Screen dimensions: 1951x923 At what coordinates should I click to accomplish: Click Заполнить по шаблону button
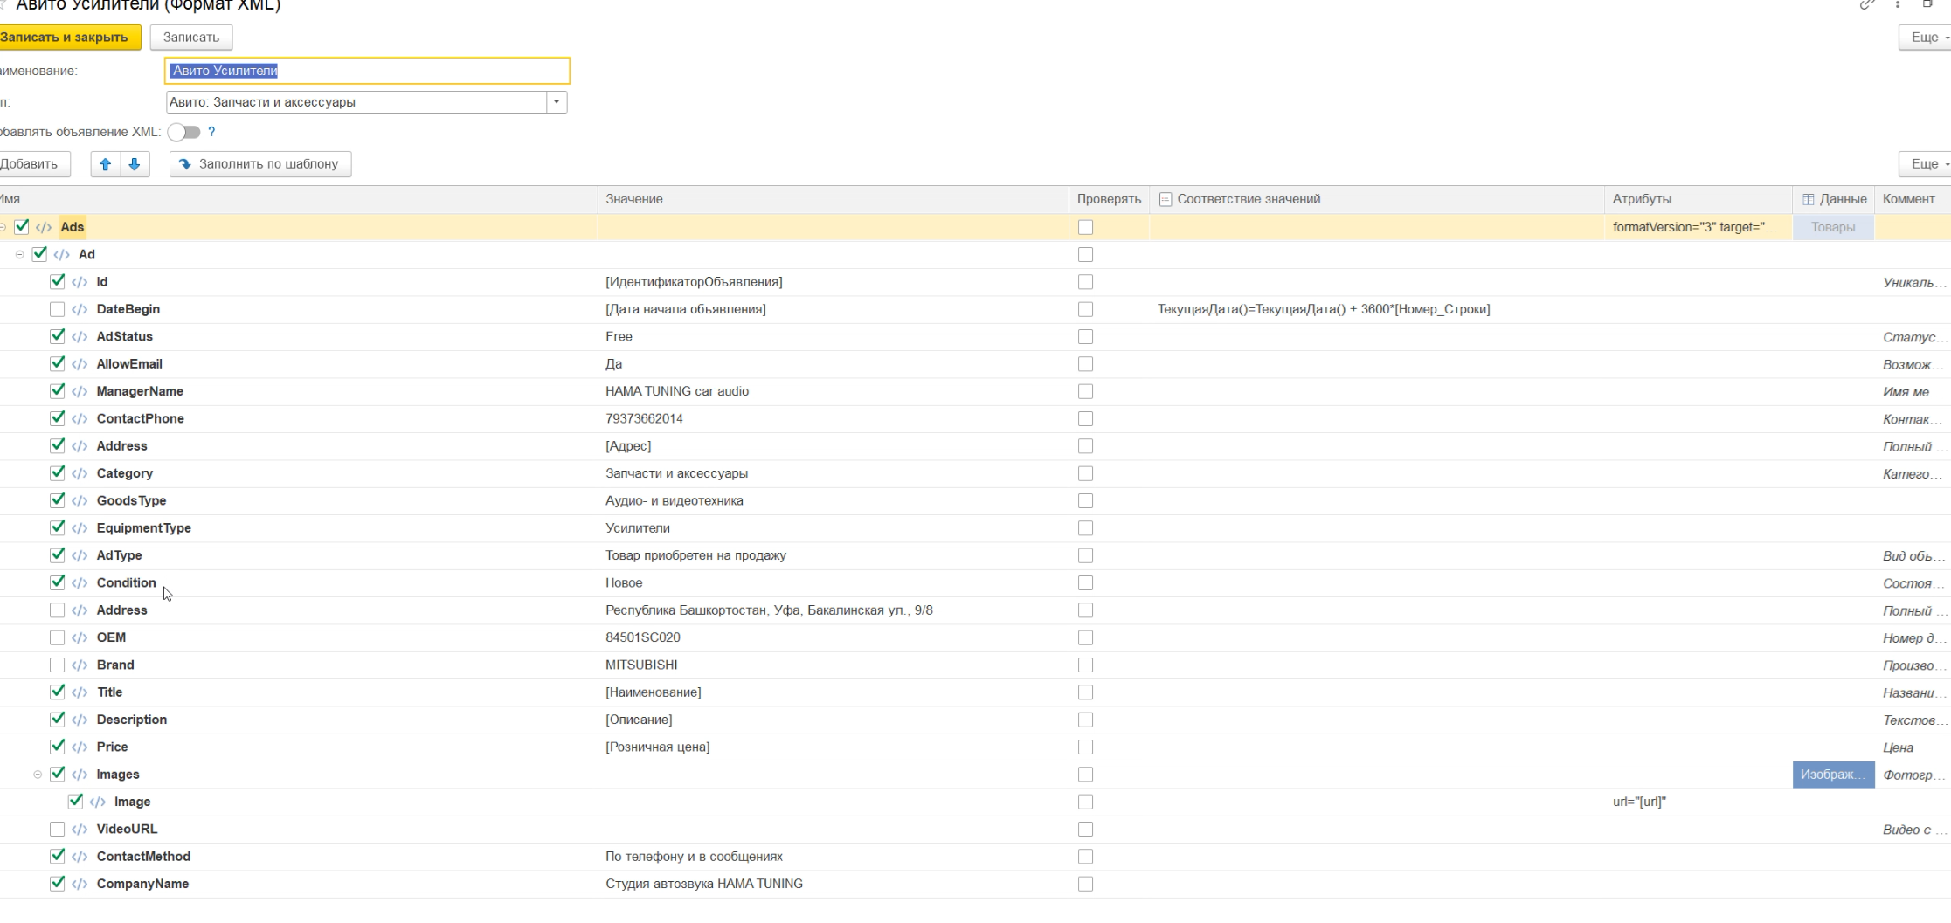click(260, 164)
